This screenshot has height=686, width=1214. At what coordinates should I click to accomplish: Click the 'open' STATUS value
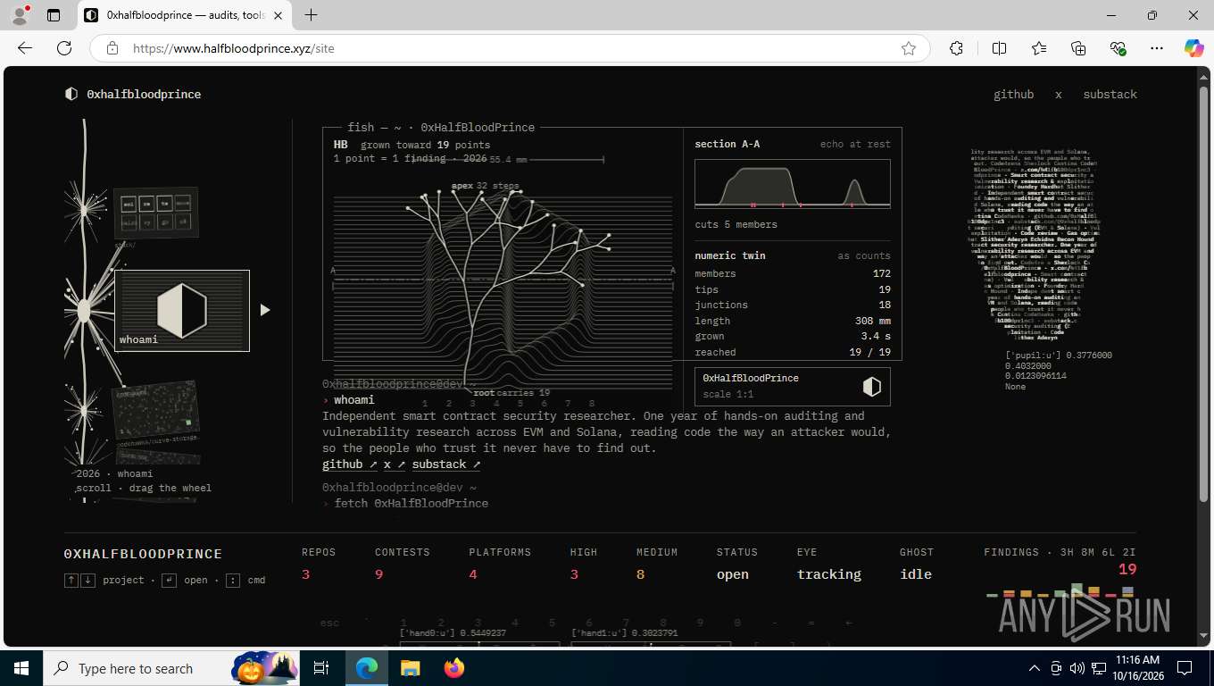[733, 574]
